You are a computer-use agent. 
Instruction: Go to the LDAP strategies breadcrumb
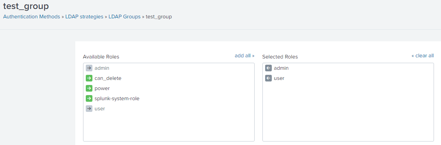point(84,17)
